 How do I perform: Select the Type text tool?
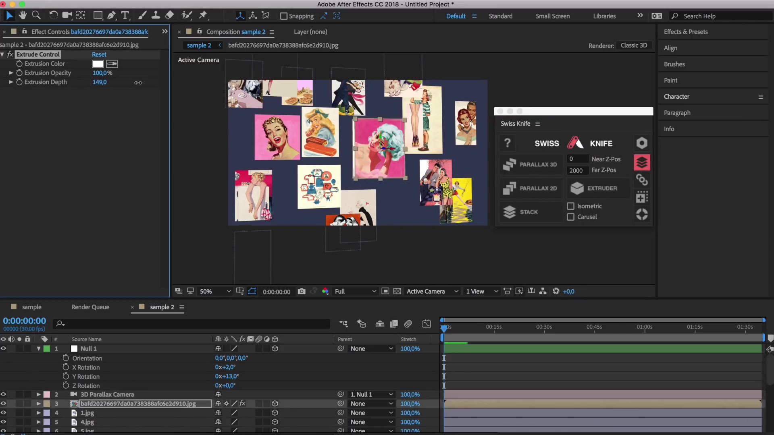click(x=125, y=15)
